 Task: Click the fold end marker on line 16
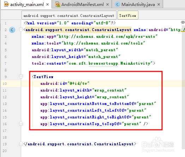coord(21,124)
